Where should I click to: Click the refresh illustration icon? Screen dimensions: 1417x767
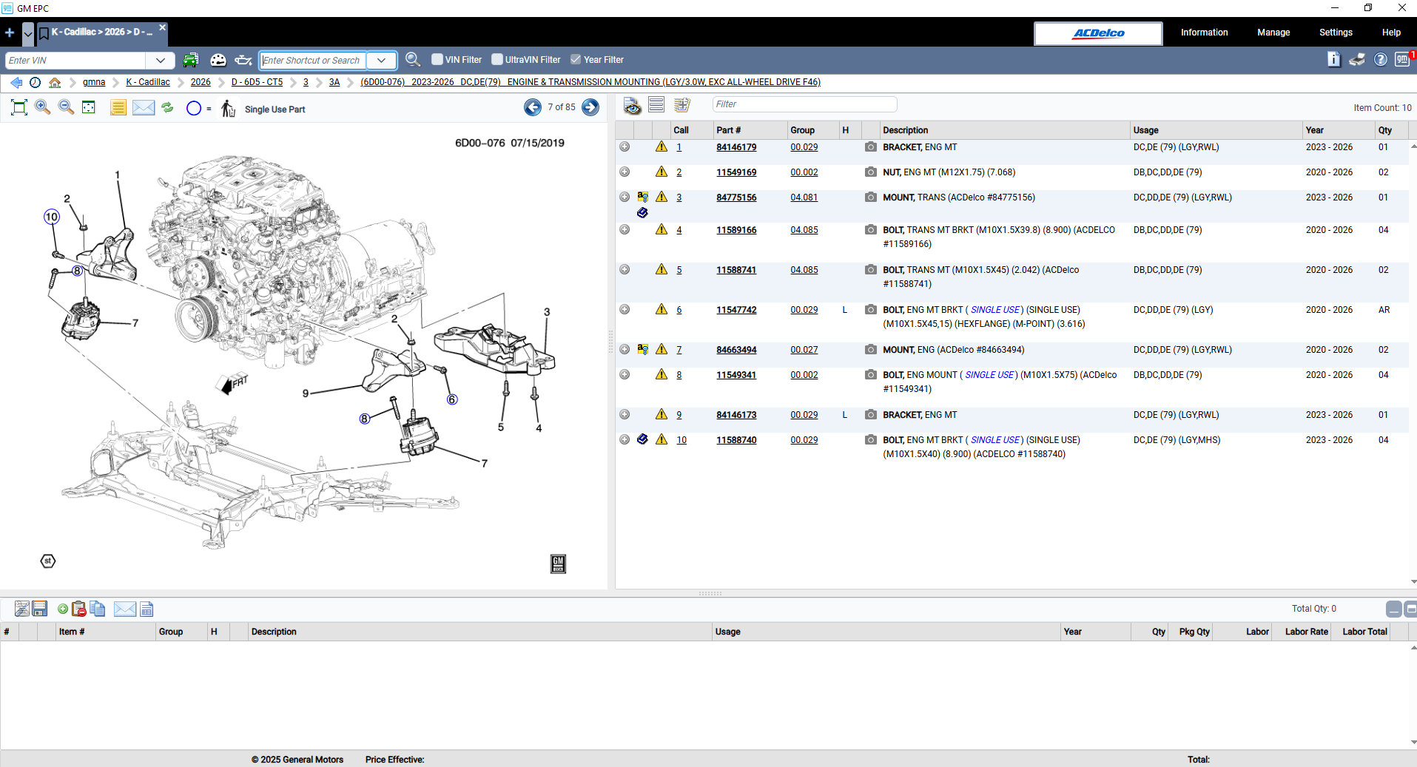pyautogui.click(x=167, y=107)
